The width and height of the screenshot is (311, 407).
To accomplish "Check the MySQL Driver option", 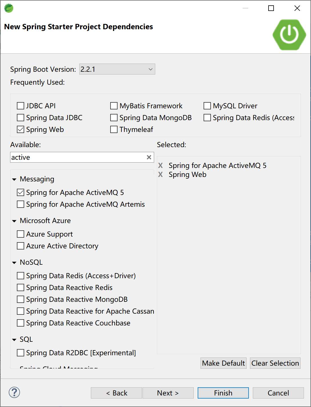I will click(x=207, y=106).
